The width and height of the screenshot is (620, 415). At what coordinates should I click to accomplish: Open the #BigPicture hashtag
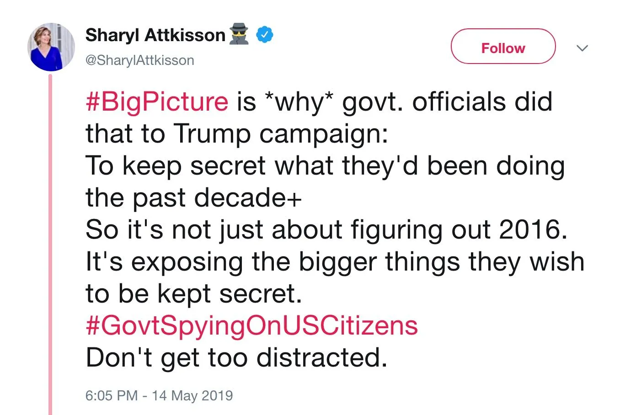click(x=157, y=101)
